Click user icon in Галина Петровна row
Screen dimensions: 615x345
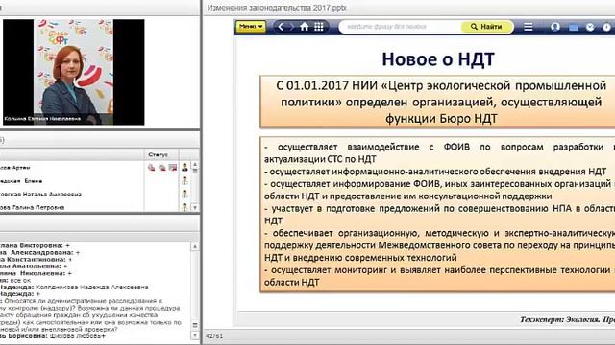tap(184, 207)
